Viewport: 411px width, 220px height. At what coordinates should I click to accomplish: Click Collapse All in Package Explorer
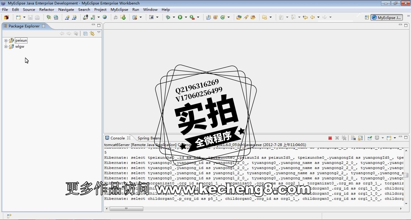86,33
